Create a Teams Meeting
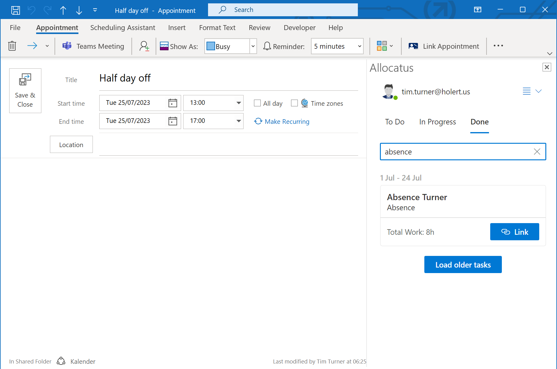This screenshot has width=557, height=369. click(x=93, y=46)
